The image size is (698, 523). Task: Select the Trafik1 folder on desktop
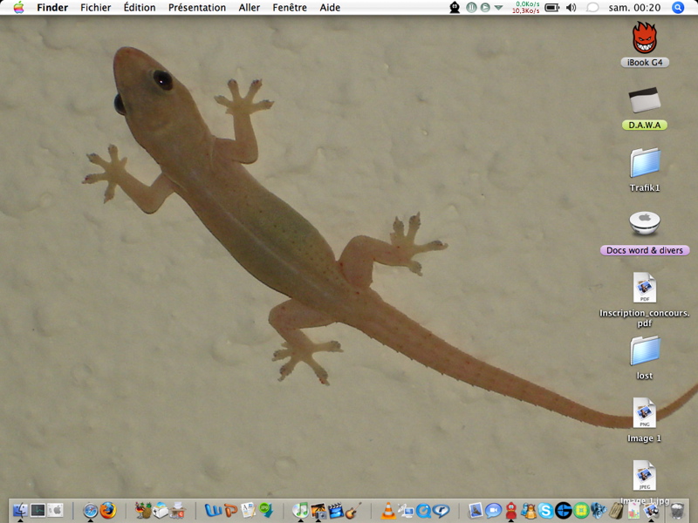645,170
